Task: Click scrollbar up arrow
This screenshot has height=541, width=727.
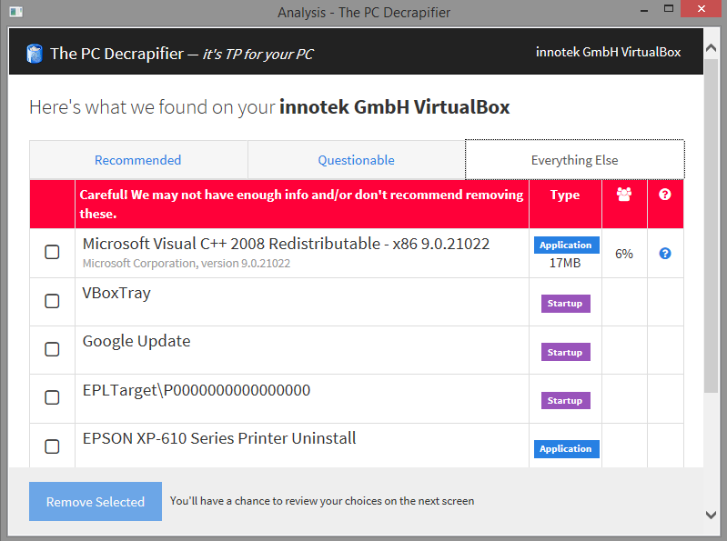Action: [x=711, y=47]
